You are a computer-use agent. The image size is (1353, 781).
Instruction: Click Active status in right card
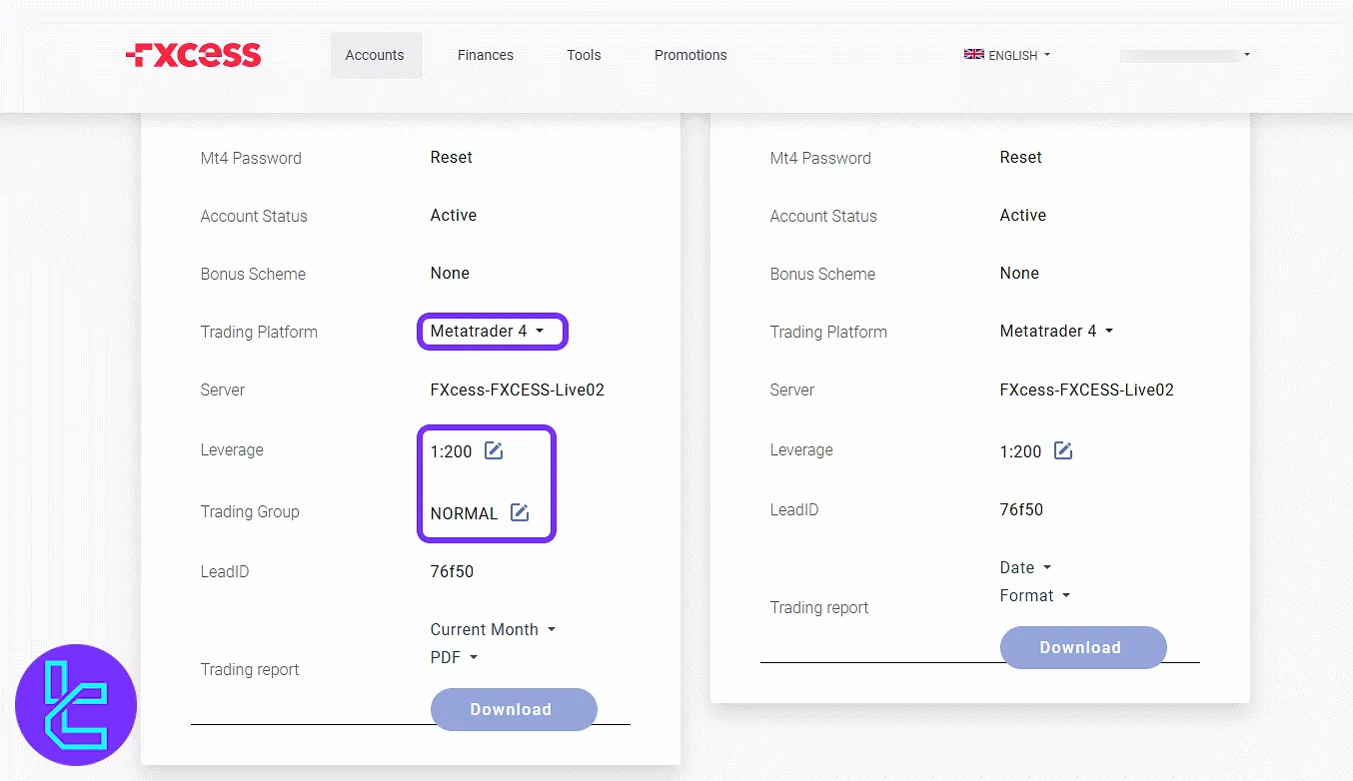coord(1023,215)
